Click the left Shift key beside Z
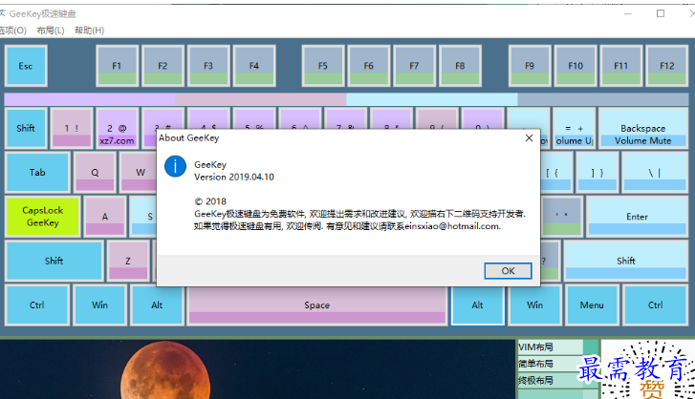 54,261
